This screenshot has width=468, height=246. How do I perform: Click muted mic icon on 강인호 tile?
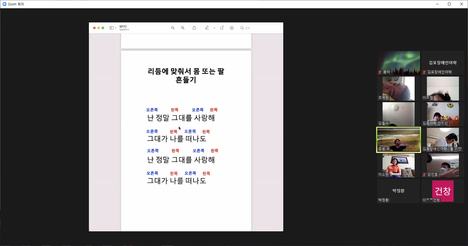424,174
